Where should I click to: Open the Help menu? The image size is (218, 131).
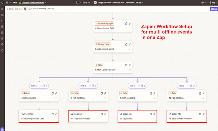[213, 3]
